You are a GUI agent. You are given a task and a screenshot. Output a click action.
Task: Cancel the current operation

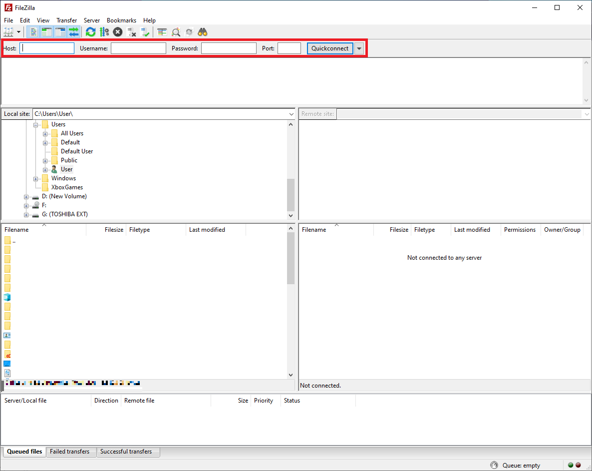click(118, 32)
